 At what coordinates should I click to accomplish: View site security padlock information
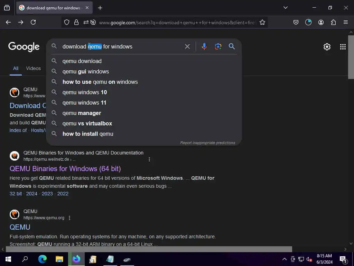[76, 22]
